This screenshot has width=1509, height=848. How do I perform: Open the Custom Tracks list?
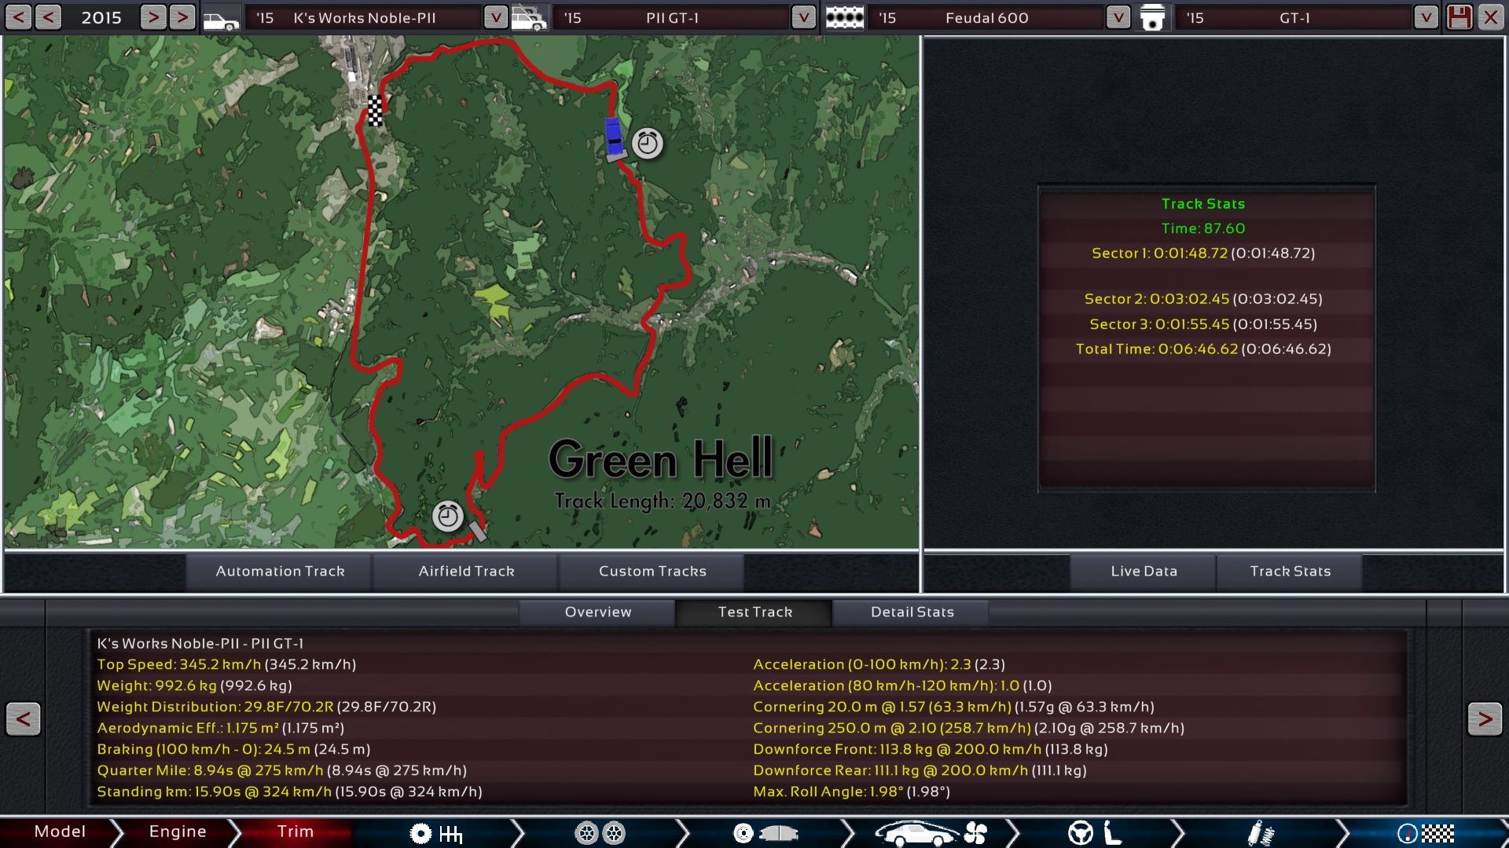click(652, 572)
